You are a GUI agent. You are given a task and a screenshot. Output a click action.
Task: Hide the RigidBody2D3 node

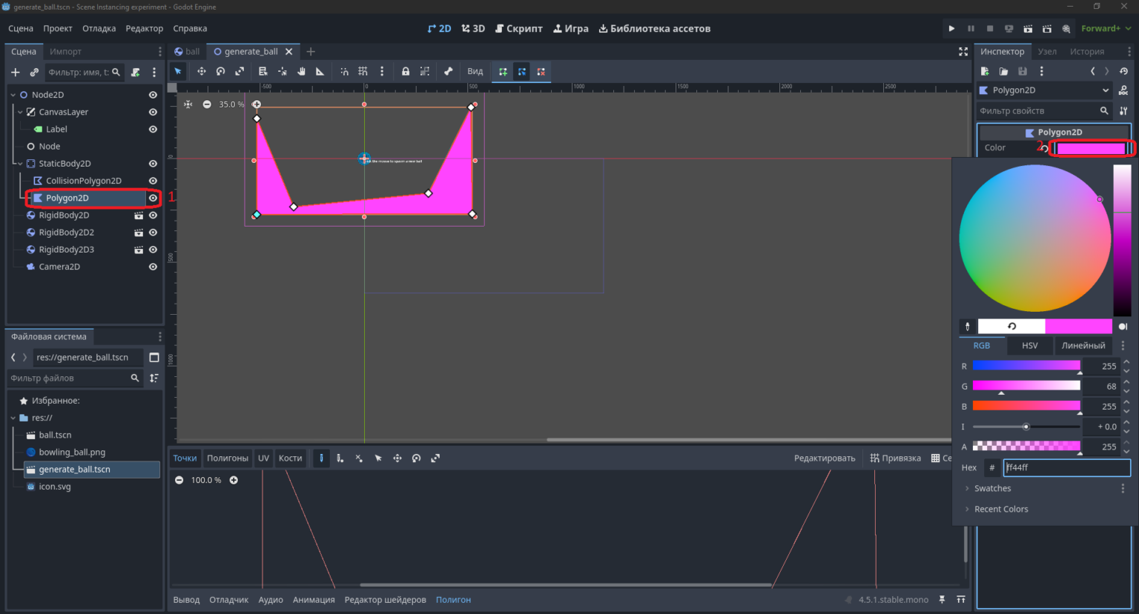153,250
